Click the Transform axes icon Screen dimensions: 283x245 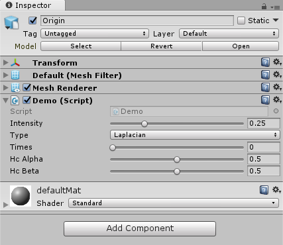15,63
